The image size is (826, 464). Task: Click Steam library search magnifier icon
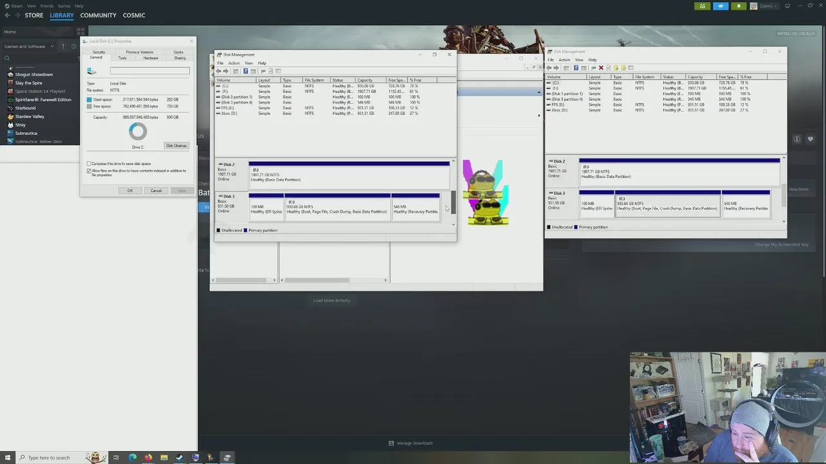[x=6, y=58]
